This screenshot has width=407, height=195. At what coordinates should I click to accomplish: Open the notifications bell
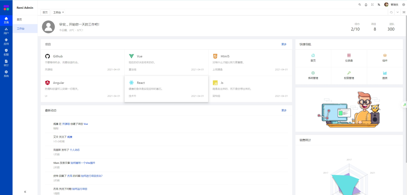click(366, 5)
